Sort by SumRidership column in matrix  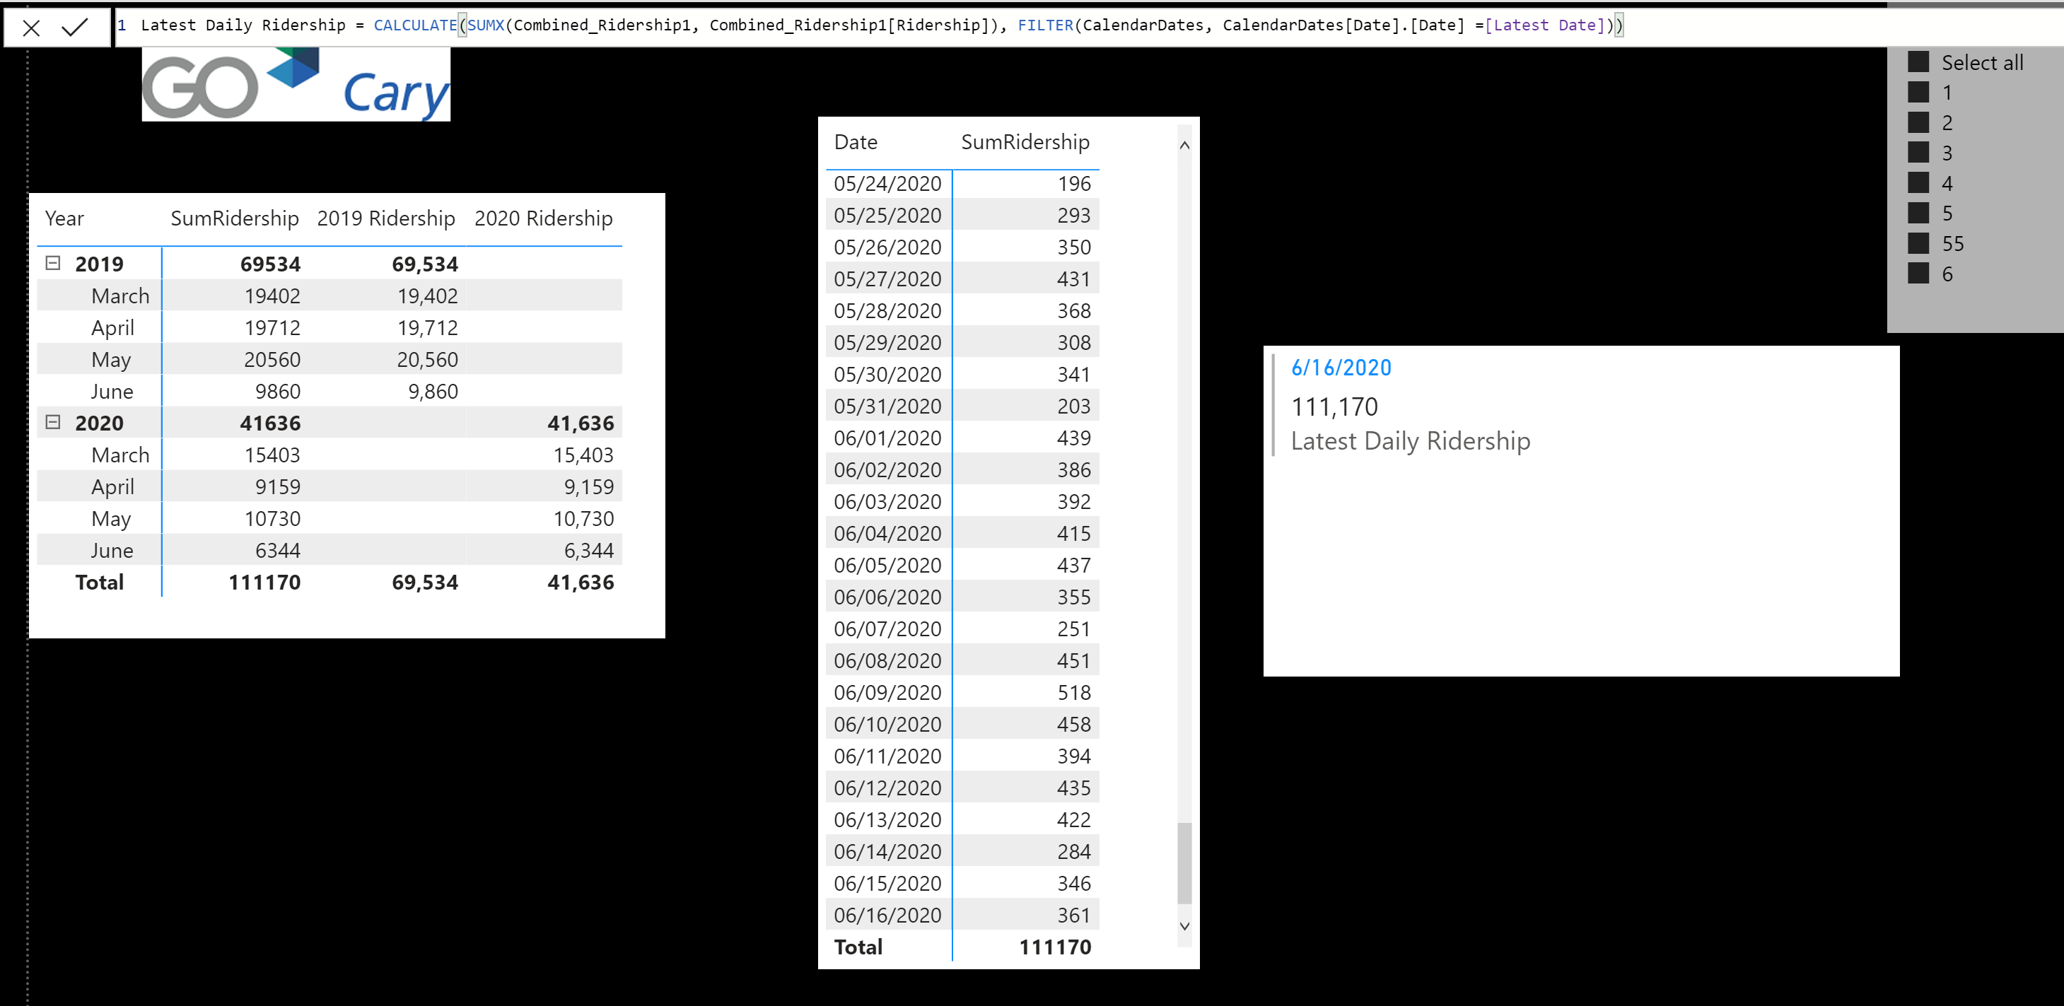(x=234, y=218)
